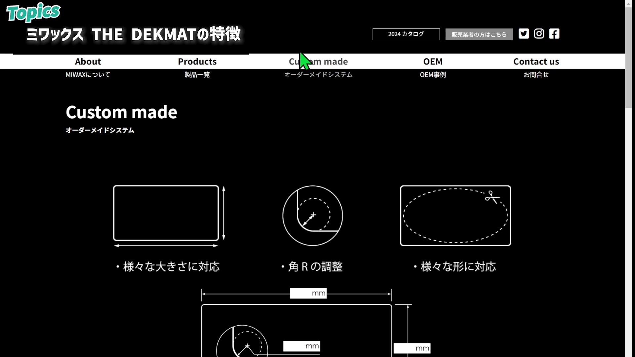
Task: Click オーダーメイドシステム under the Custom made menu
Action: [x=318, y=75]
